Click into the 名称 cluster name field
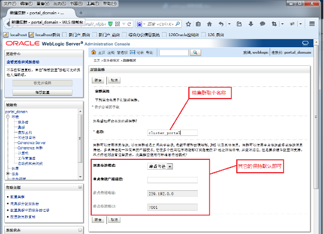This screenshot has height=234, width=324. tap(173, 132)
